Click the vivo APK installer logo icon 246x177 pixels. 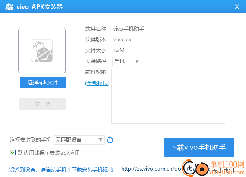click(9, 7)
